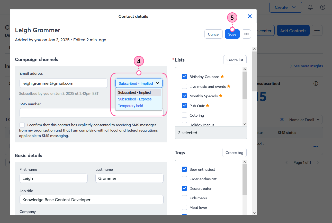This screenshot has height=223, width=332.
Task: Check the Catering list
Action: [x=184, y=115]
